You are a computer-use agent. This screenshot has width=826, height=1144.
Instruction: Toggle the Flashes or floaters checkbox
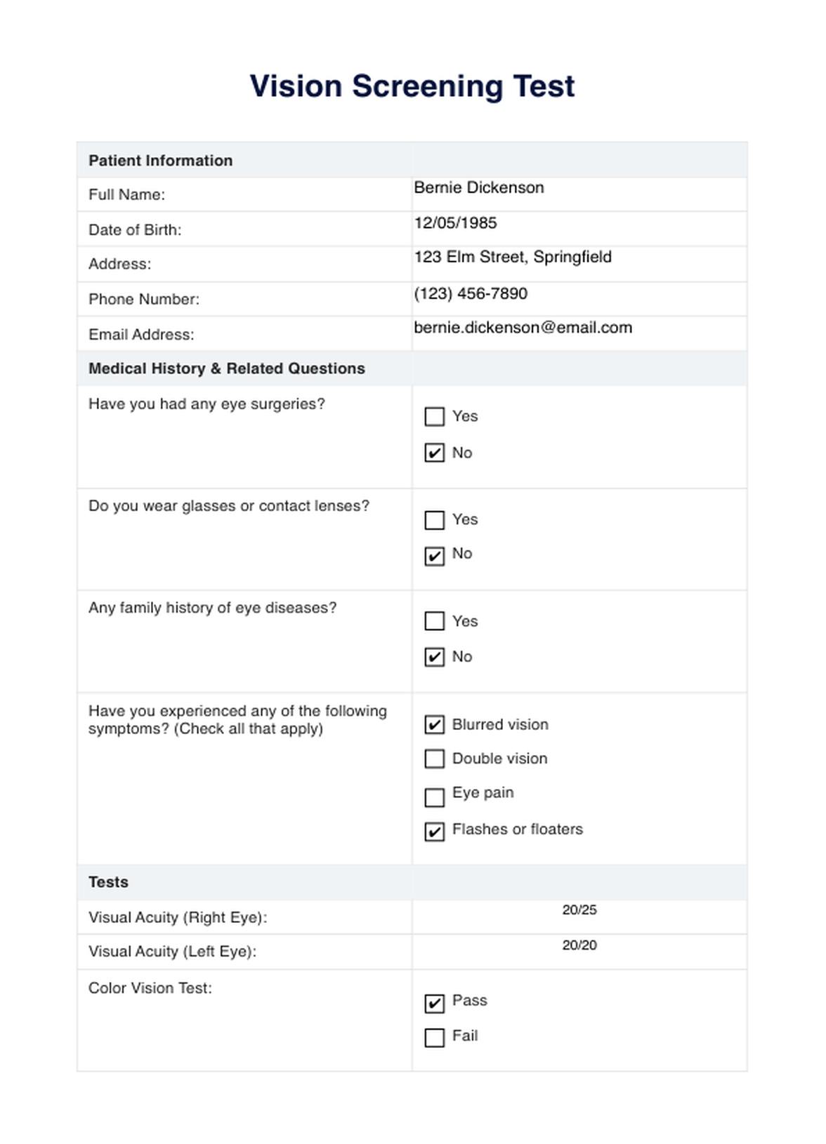[x=435, y=832]
